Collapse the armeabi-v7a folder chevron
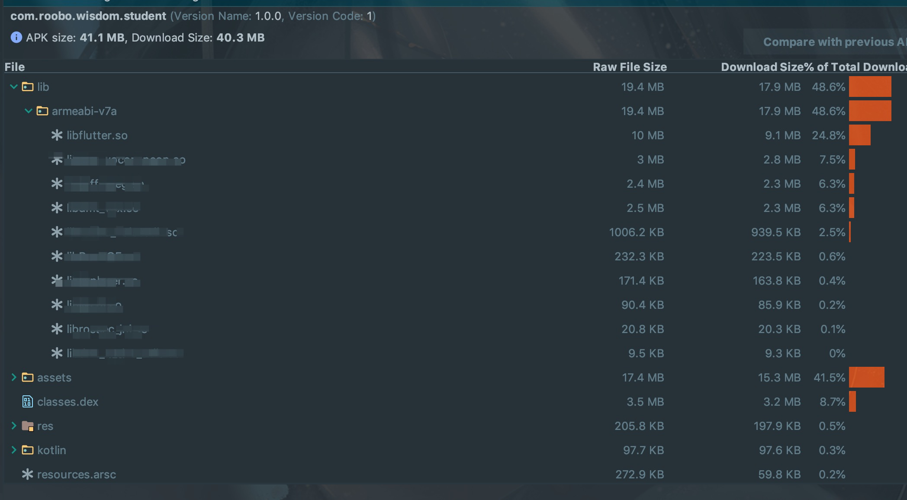907x500 pixels. pyautogui.click(x=29, y=111)
